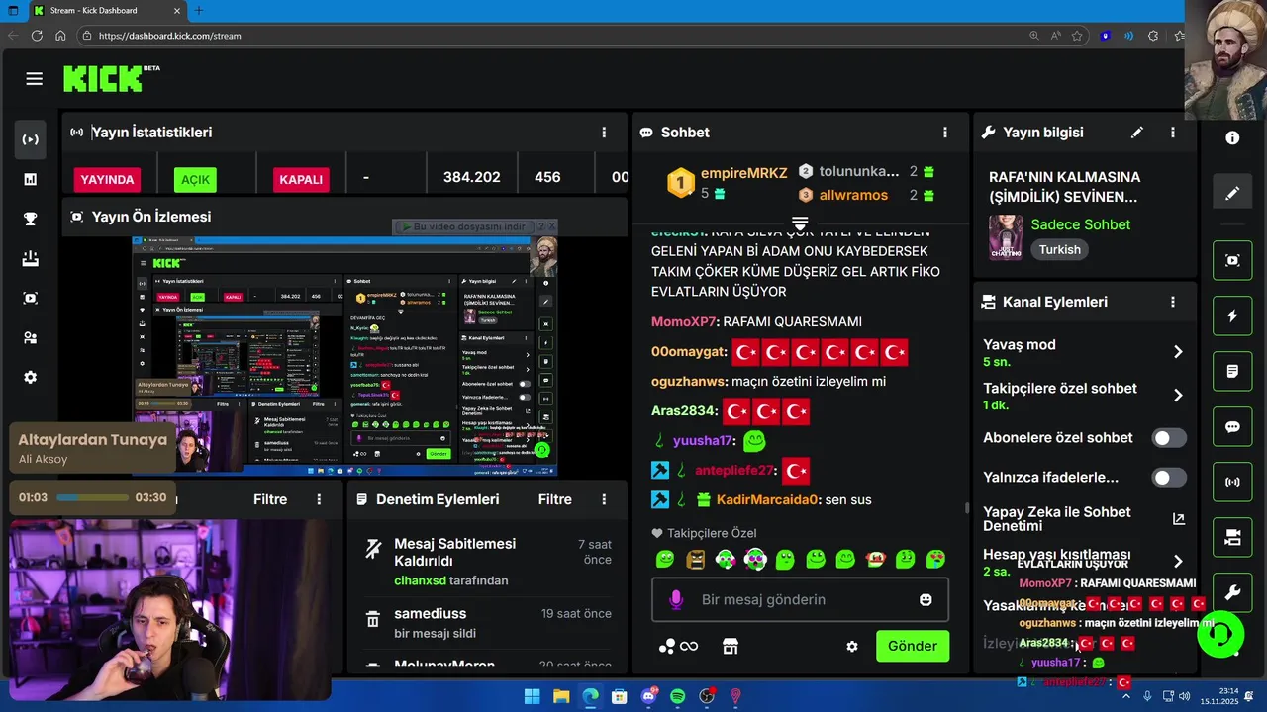
Task: Click the purple microphone icon in the message box
Action: click(677, 599)
